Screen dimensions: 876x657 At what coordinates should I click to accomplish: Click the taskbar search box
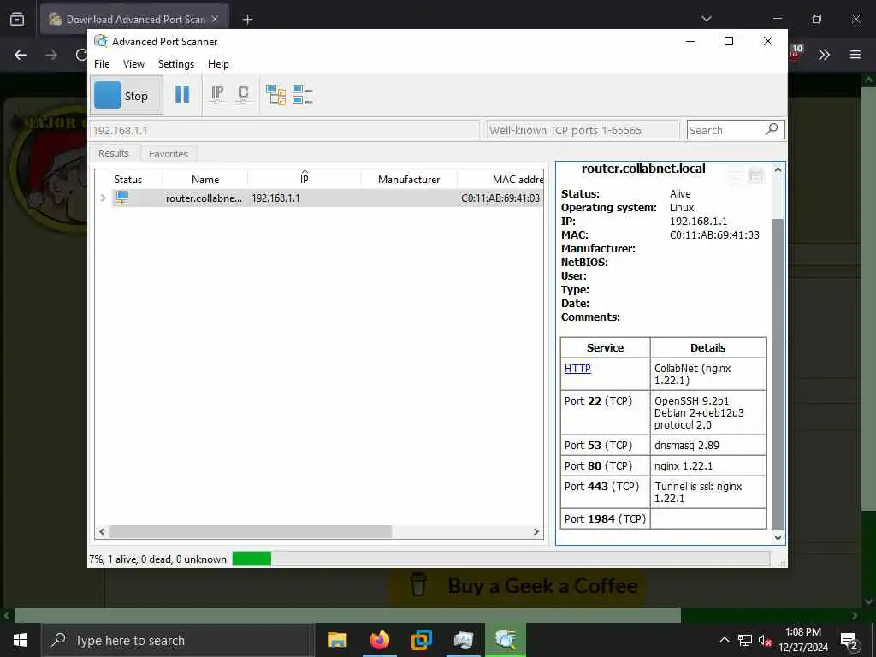[178, 640]
